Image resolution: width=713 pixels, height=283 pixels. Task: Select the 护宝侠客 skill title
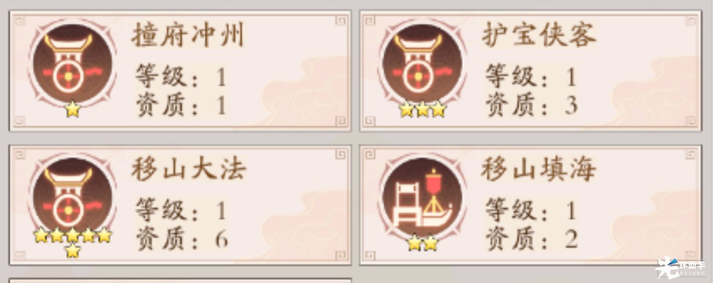point(539,36)
